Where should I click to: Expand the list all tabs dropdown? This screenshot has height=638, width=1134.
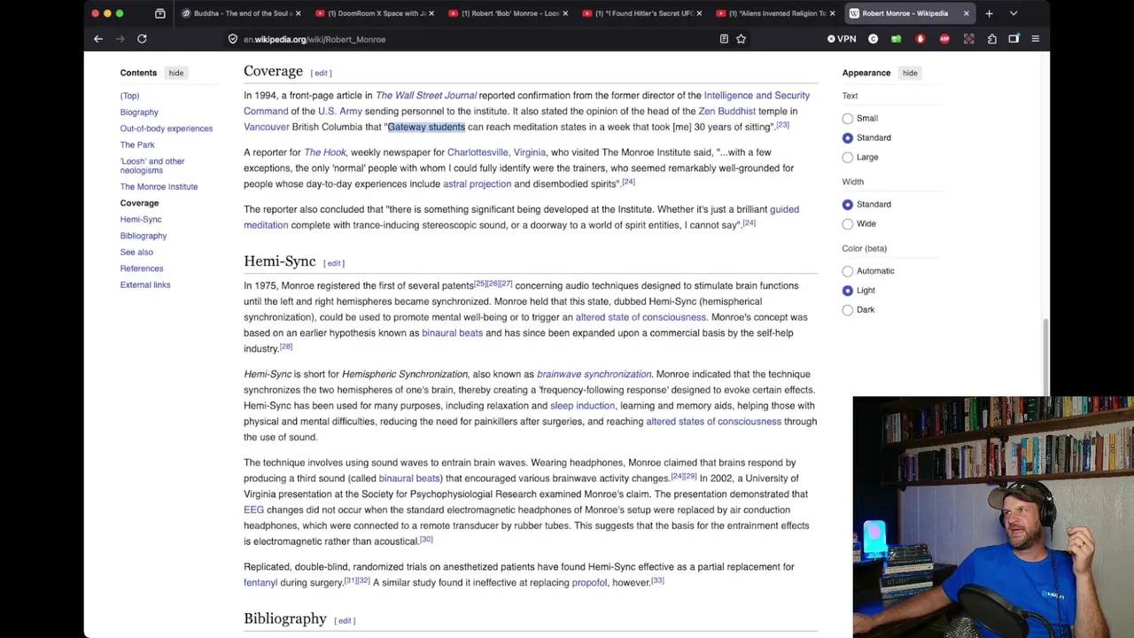(1014, 13)
